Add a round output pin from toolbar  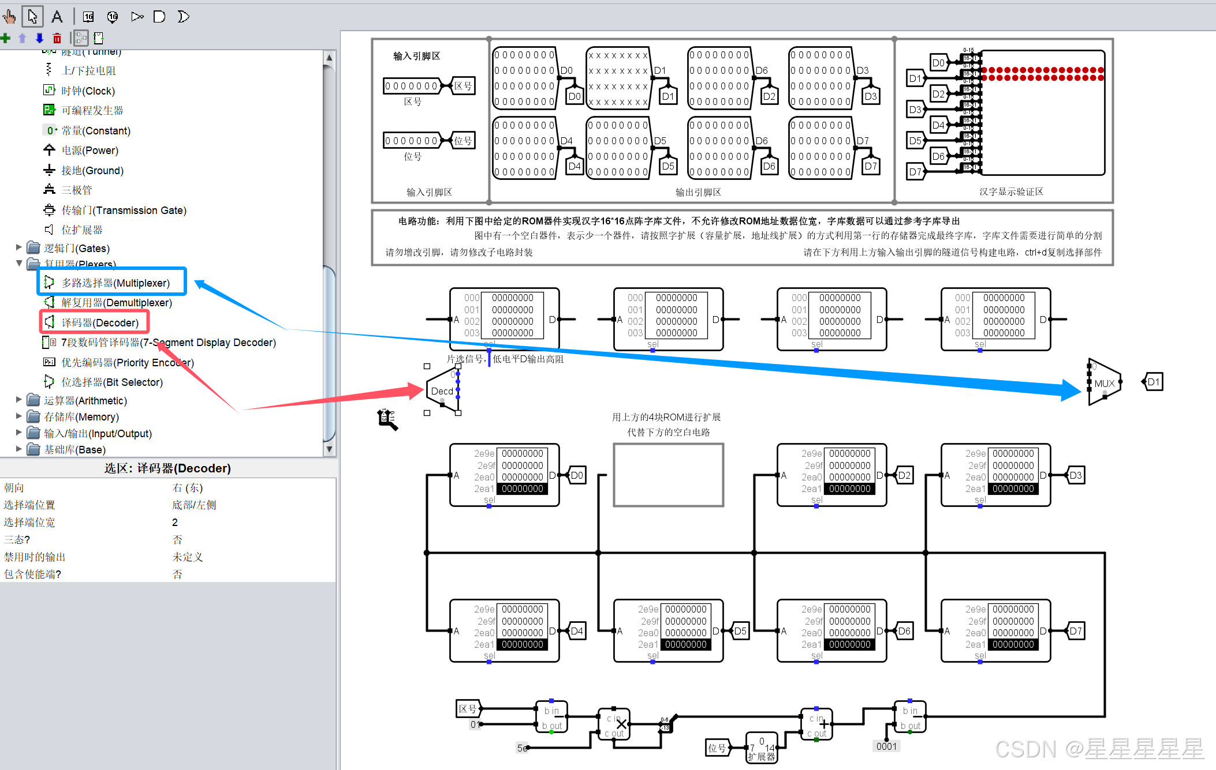tap(113, 17)
